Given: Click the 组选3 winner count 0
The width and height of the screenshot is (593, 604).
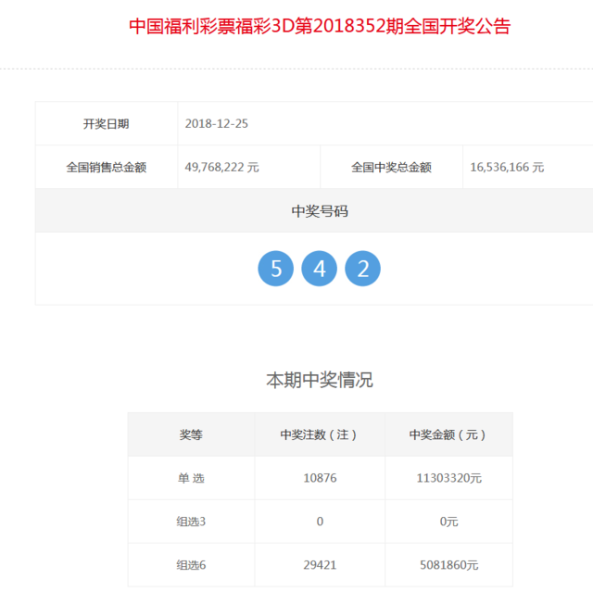Looking at the screenshot, I should pyautogui.click(x=320, y=522).
